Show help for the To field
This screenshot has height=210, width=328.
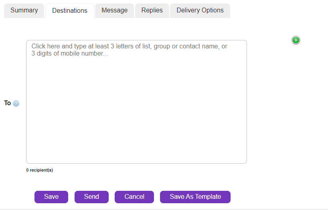[x=16, y=104]
